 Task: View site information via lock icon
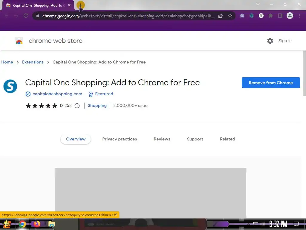[x=38, y=16]
